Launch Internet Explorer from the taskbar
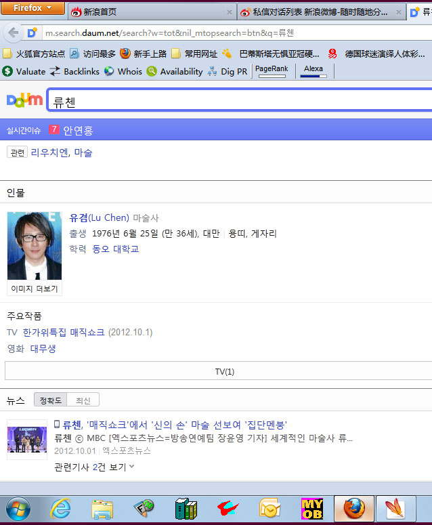The image size is (432, 525). 60,509
